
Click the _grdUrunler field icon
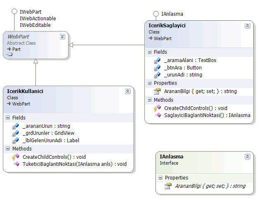pyautogui.click(x=15, y=133)
